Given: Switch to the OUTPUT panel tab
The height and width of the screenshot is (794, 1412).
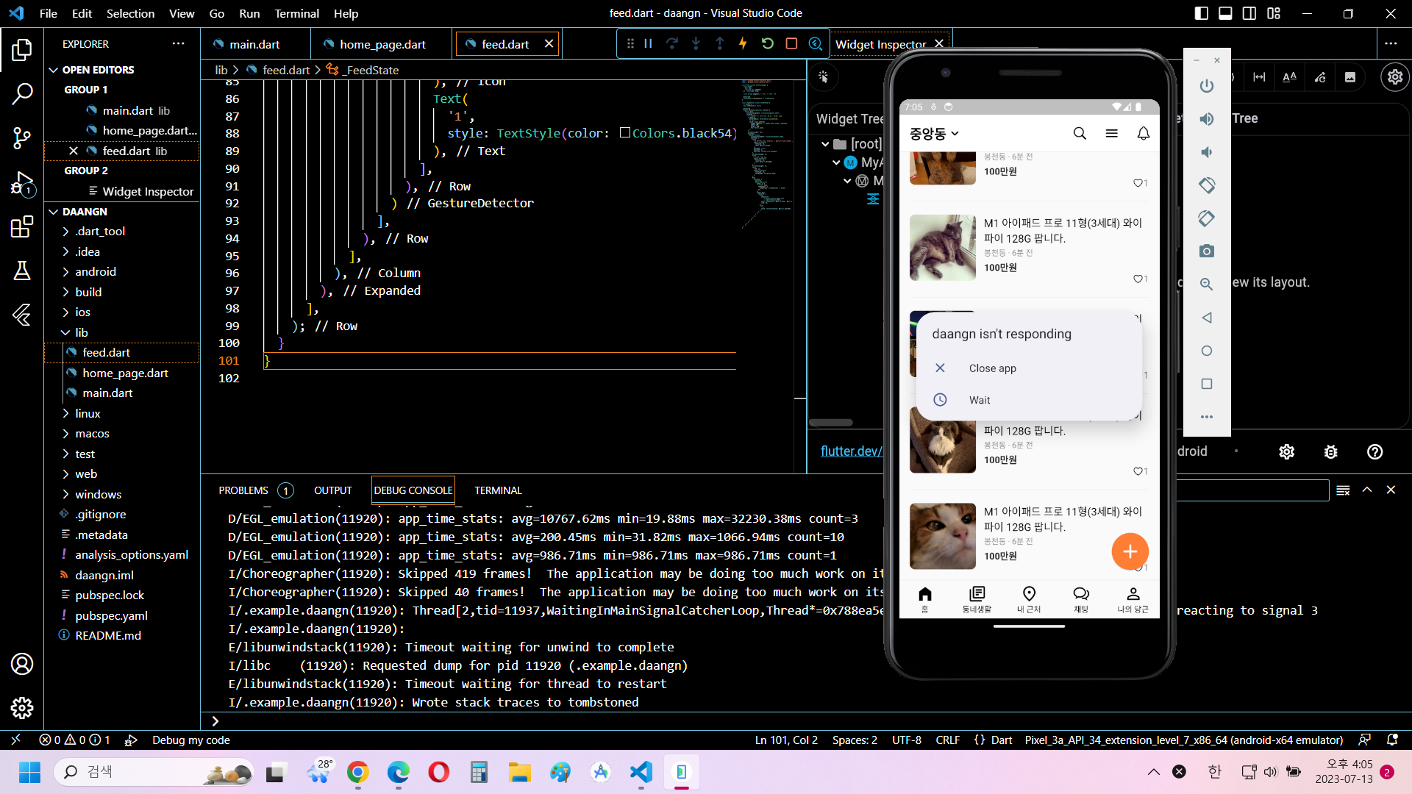Looking at the screenshot, I should 332,490.
